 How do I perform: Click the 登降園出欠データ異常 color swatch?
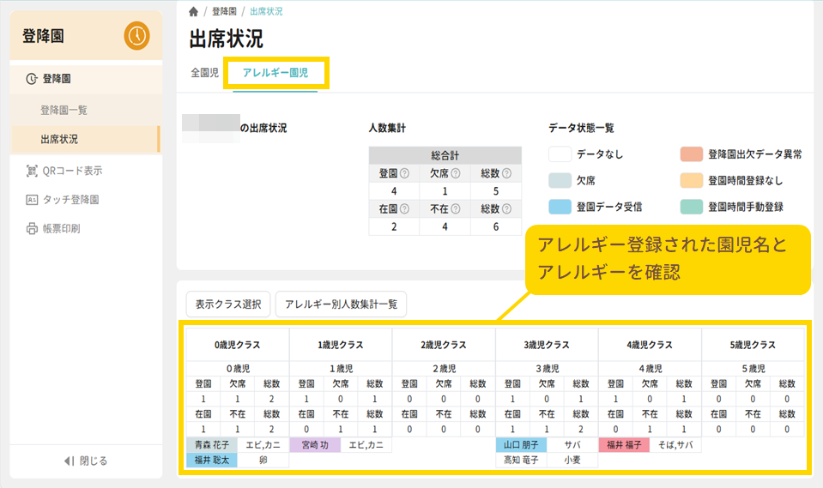click(692, 154)
